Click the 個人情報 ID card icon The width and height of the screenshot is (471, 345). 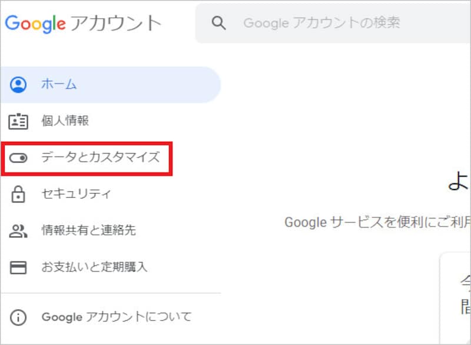pyautogui.click(x=19, y=121)
